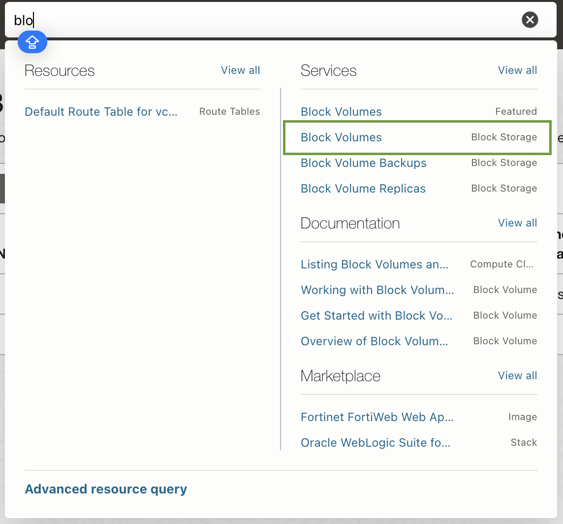The height and width of the screenshot is (524, 563).
Task: View all Documentation results
Action: [517, 223]
